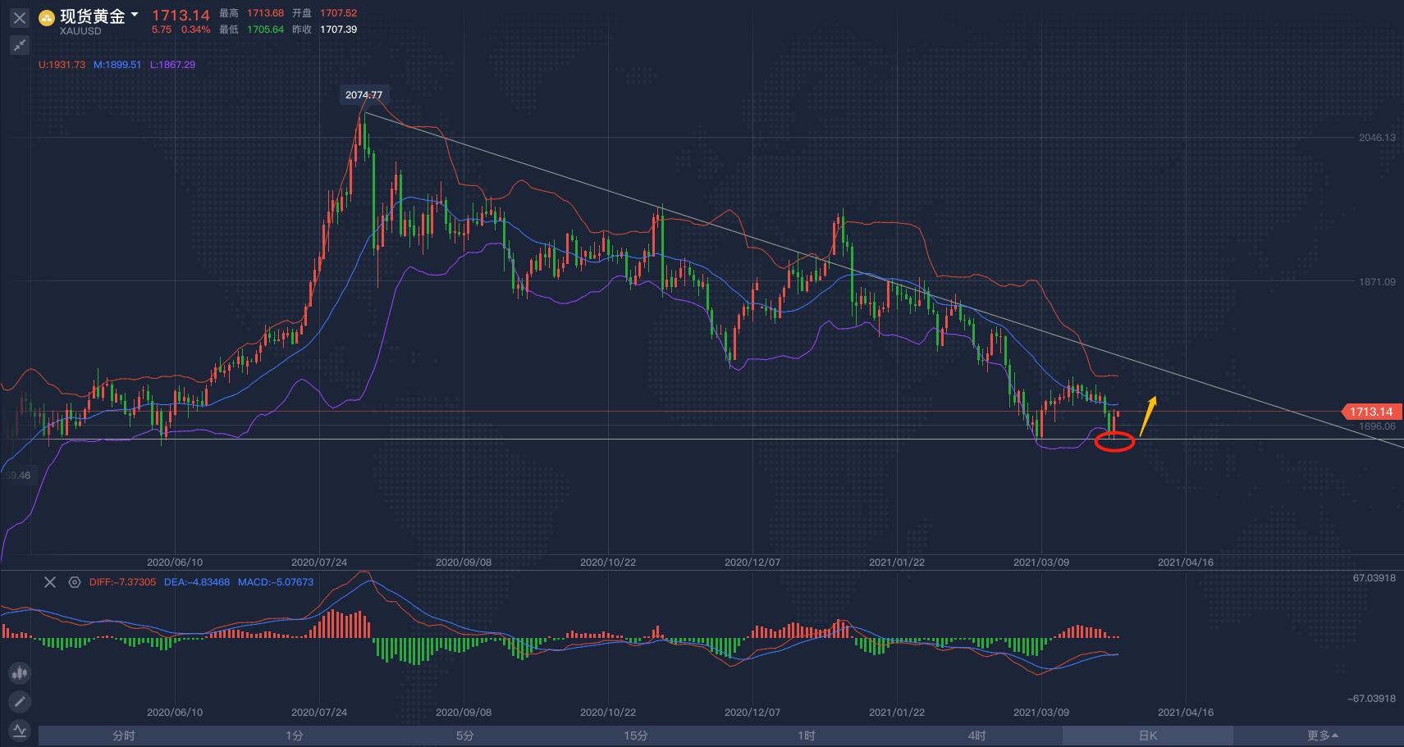Click the 2021/04/16 date on MACD panel axis
1404x747 pixels.
coord(1186,713)
